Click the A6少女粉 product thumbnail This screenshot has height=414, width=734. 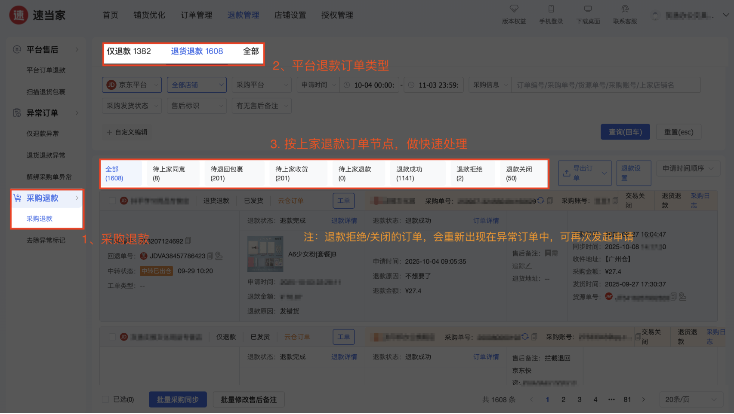(x=265, y=254)
